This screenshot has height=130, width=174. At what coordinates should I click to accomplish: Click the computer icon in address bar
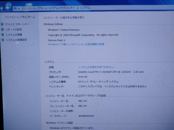pos(15,8)
